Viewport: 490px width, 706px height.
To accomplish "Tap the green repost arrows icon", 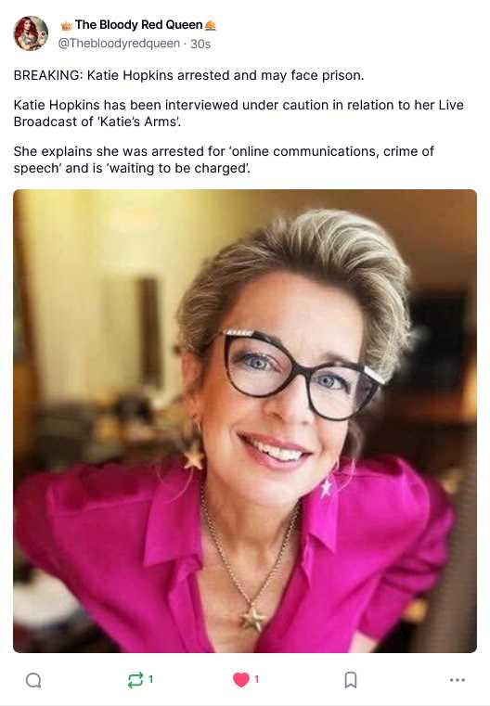I will tap(135, 680).
